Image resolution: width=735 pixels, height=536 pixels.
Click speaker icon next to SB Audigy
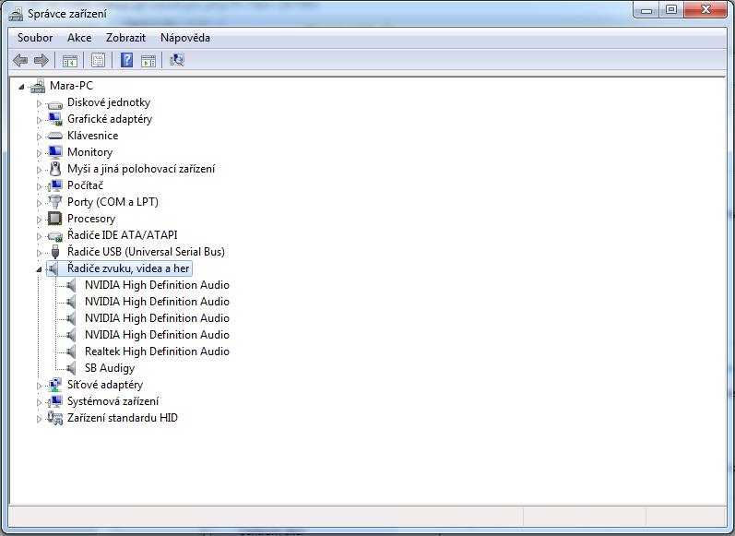pyautogui.click(x=71, y=368)
